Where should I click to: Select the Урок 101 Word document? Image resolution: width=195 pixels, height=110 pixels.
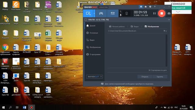[x=37, y=49]
